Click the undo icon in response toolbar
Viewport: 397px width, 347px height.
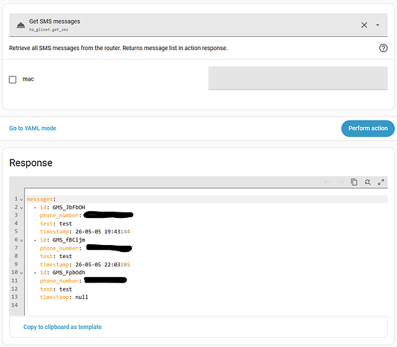pyautogui.click(x=328, y=182)
